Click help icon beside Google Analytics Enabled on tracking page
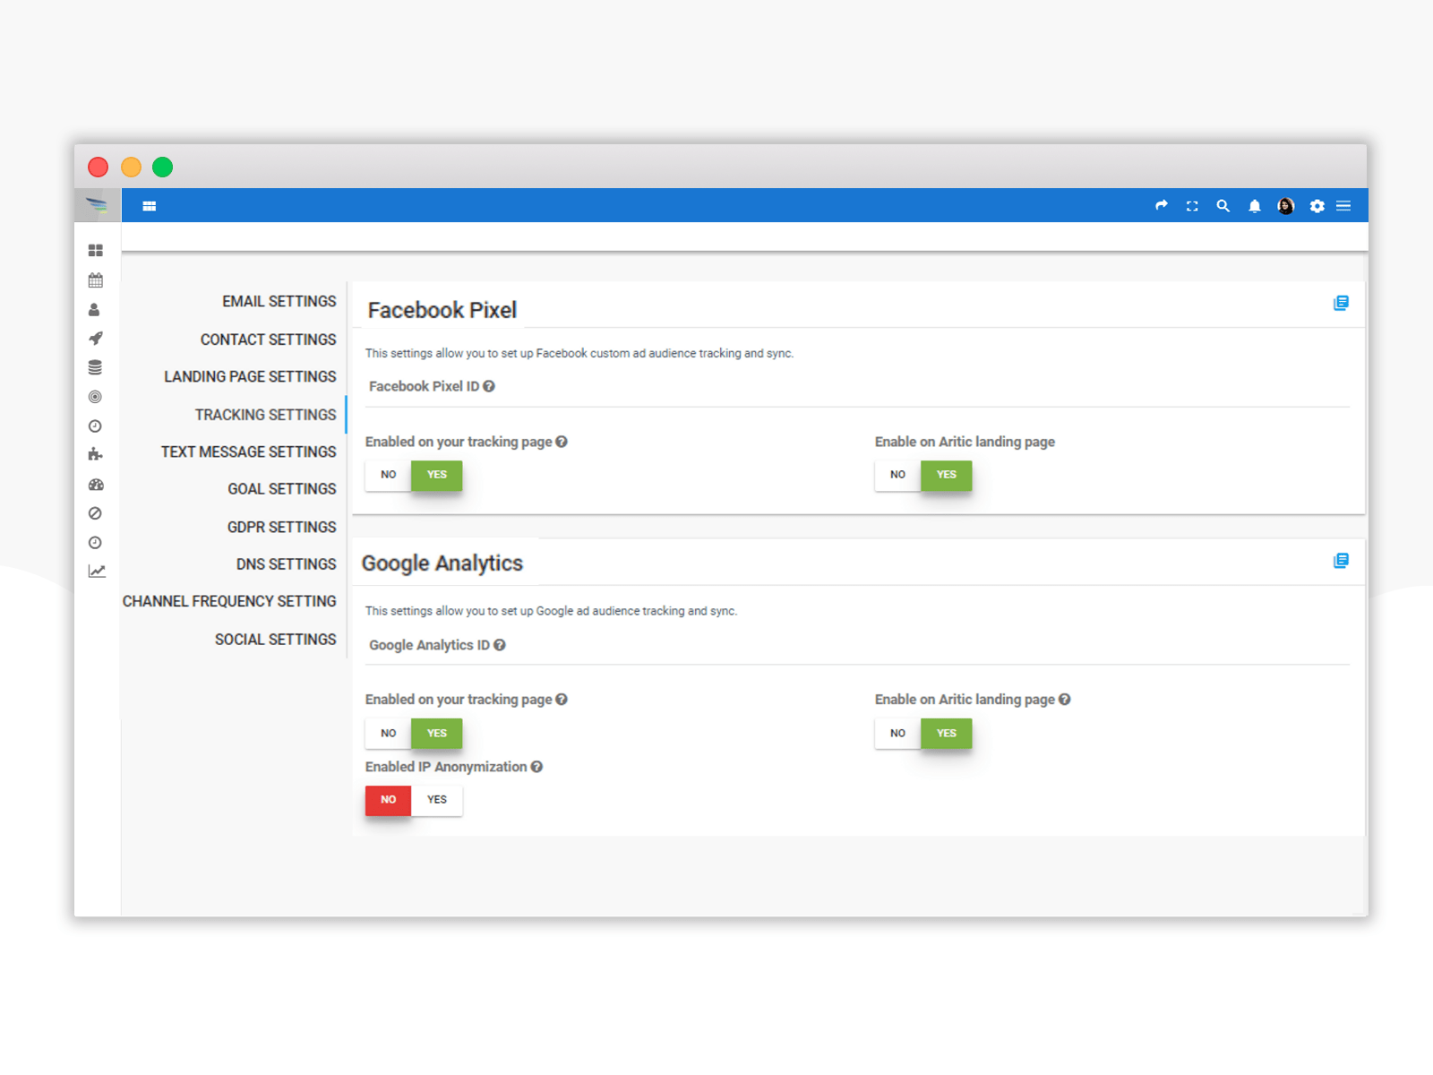The height and width of the screenshot is (1075, 1433). [562, 700]
